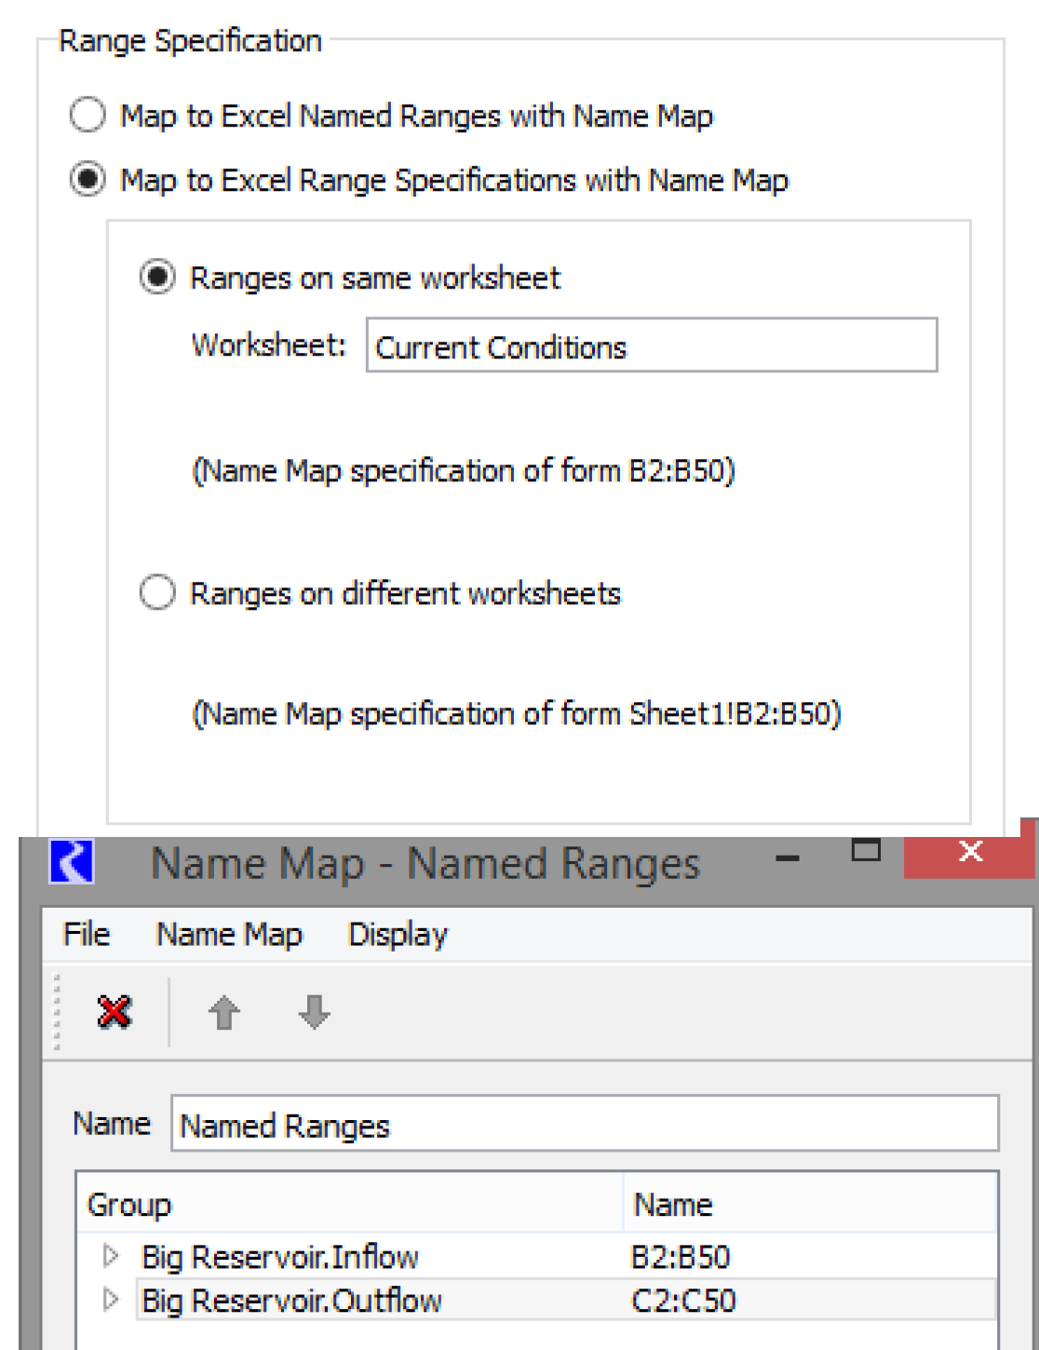Click the Worksheet field containing Current Conditions
The height and width of the screenshot is (1350, 1039).
click(x=651, y=346)
